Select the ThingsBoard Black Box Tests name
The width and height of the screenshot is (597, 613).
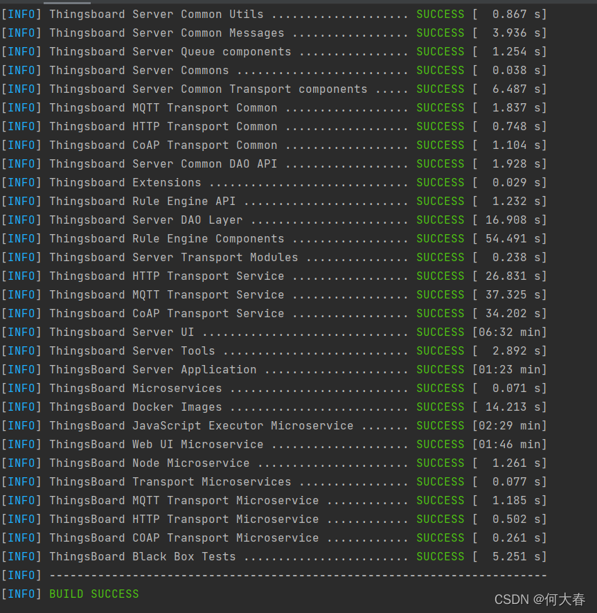click(x=142, y=556)
